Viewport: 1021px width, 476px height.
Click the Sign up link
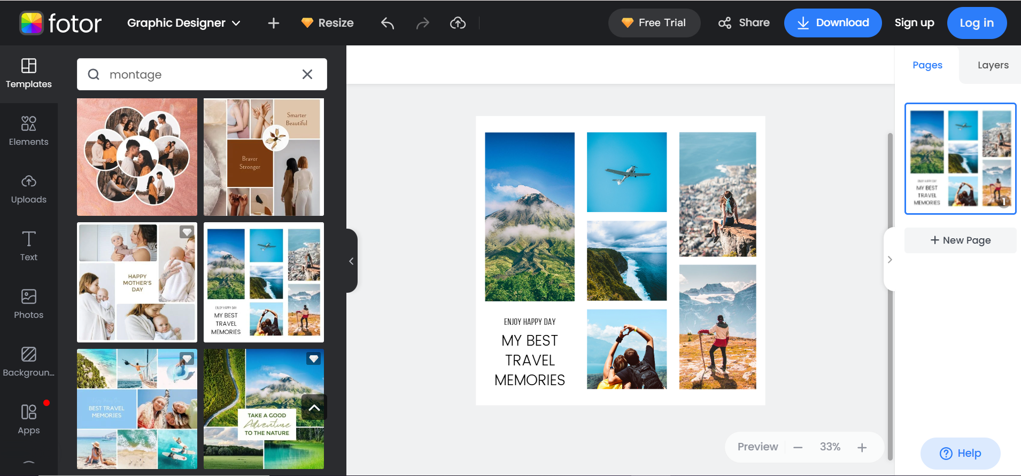(915, 23)
